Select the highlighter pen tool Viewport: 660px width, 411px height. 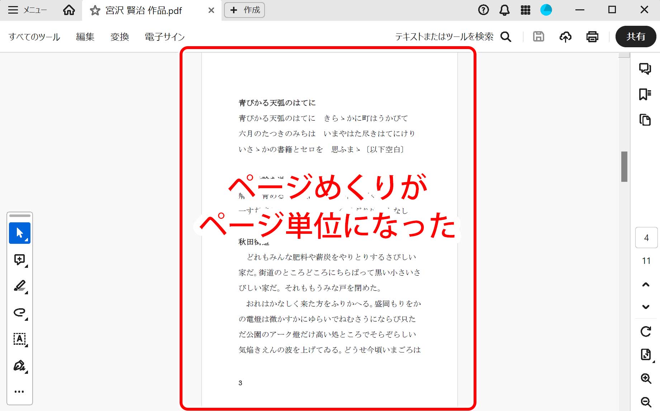click(20, 286)
